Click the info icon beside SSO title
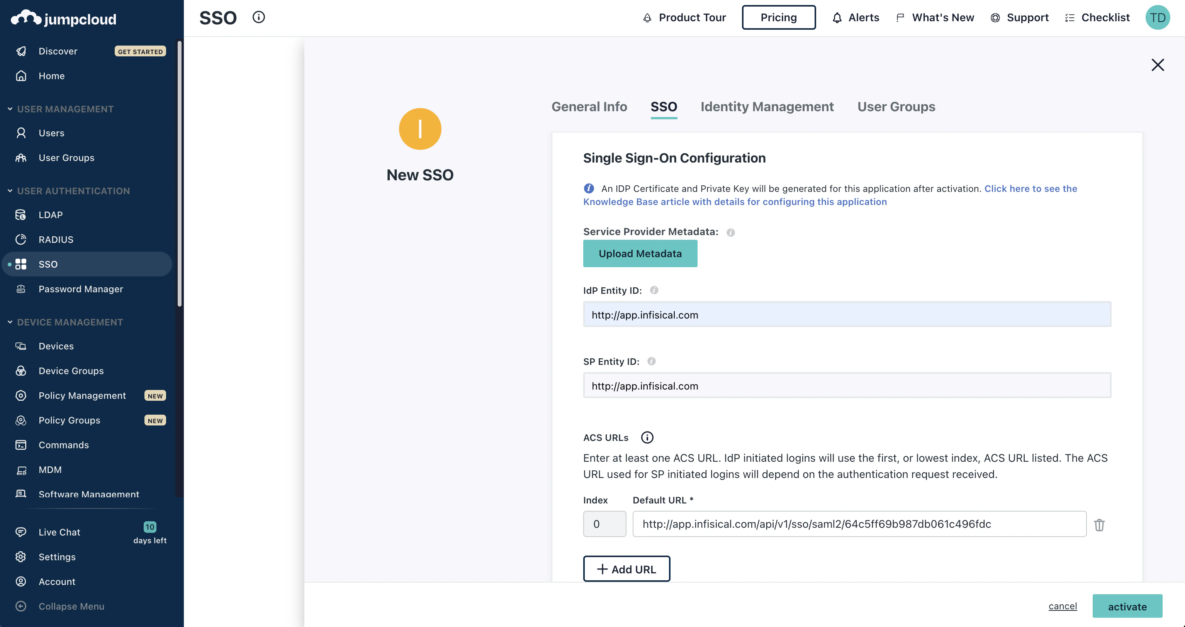This screenshot has height=627, width=1185. (x=258, y=17)
